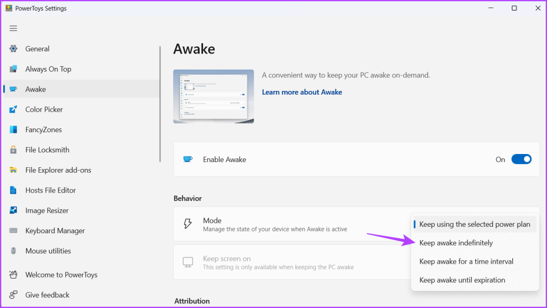Image resolution: width=547 pixels, height=308 pixels.
Task: Choose Keep awake for a time interval
Action: [x=475, y=261]
